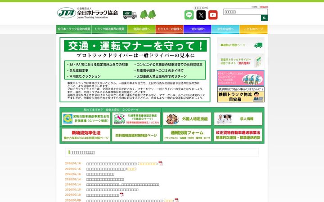Viewport: 324px width, 202px height.
Task: Open 通報投稿フォーム banner
Action: (x=187, y=135)
